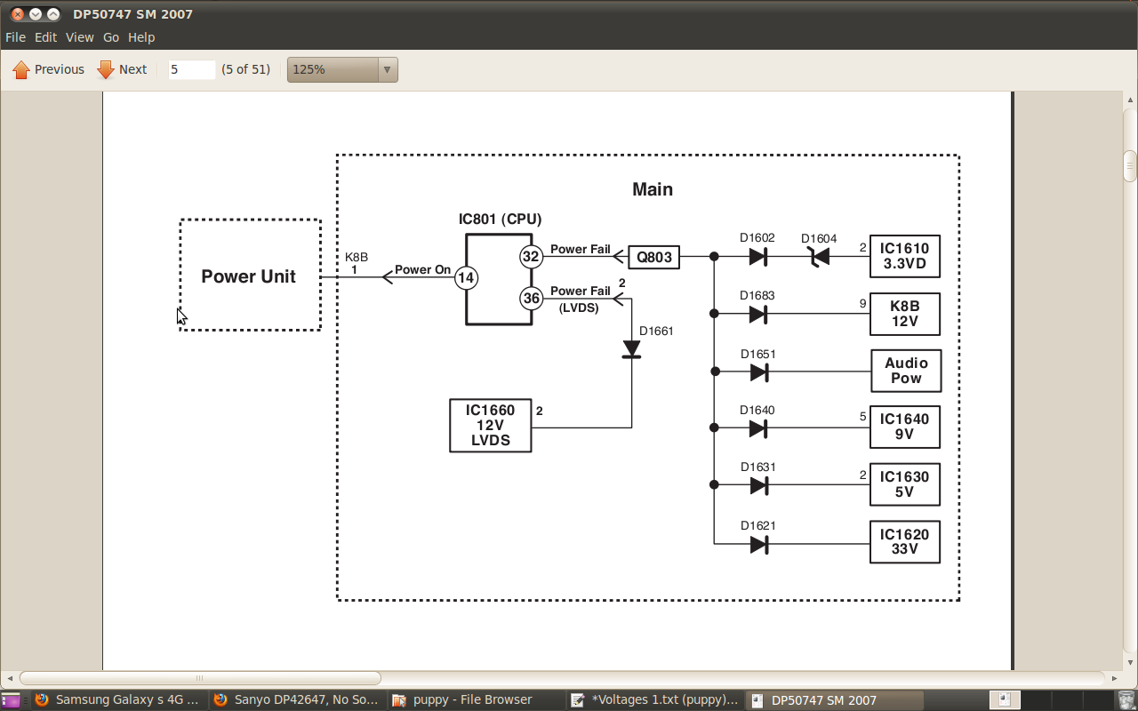
Task: Click the 'D1640' diode label
Action: pyautogui.click(x=757, y=410)
